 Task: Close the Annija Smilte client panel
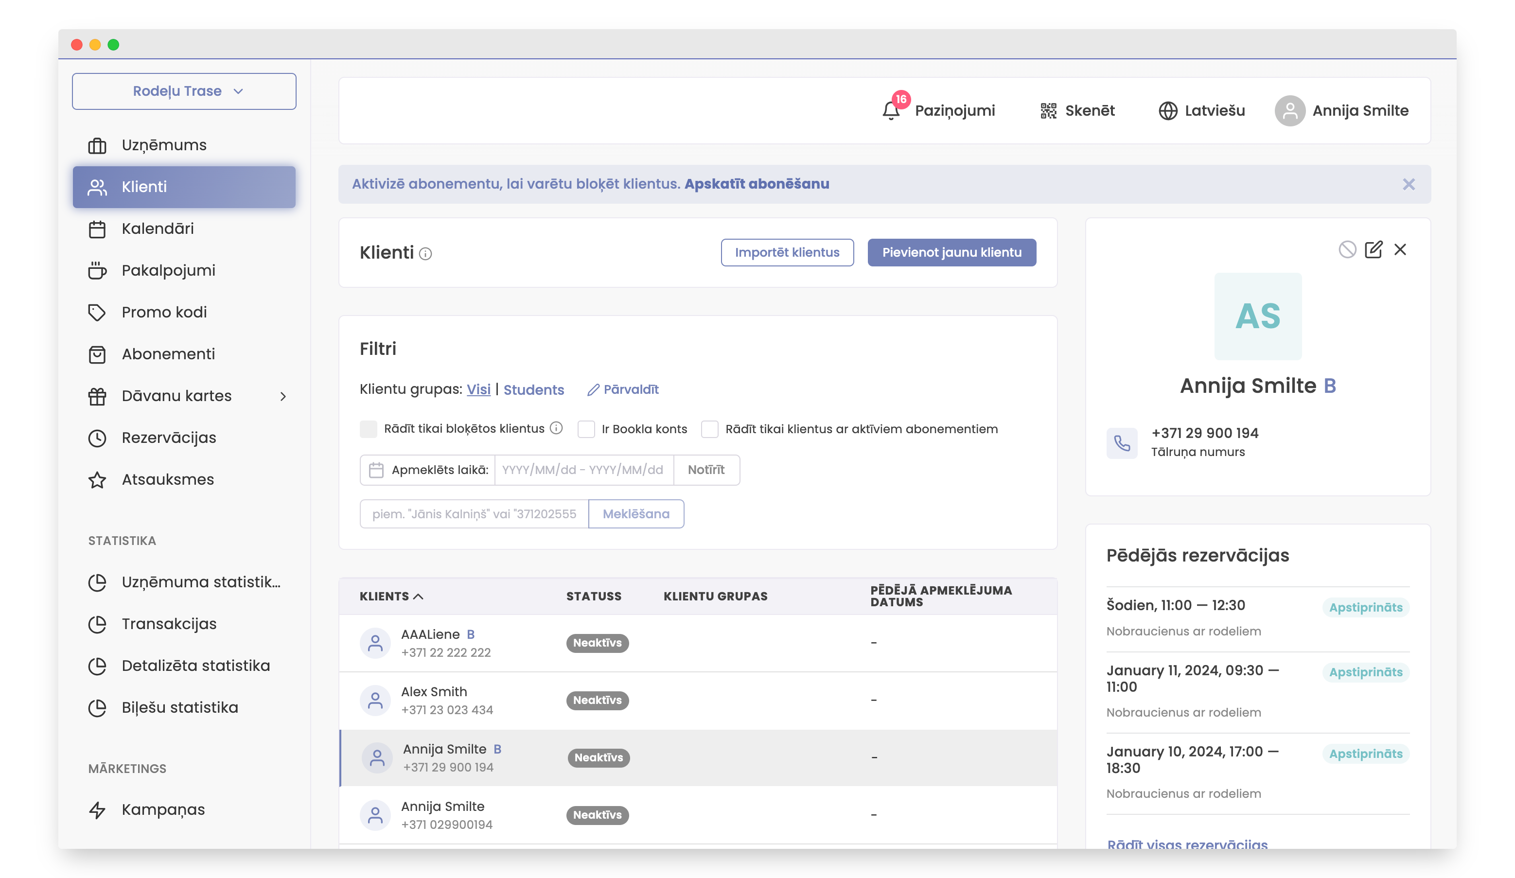click(1400, 249)
